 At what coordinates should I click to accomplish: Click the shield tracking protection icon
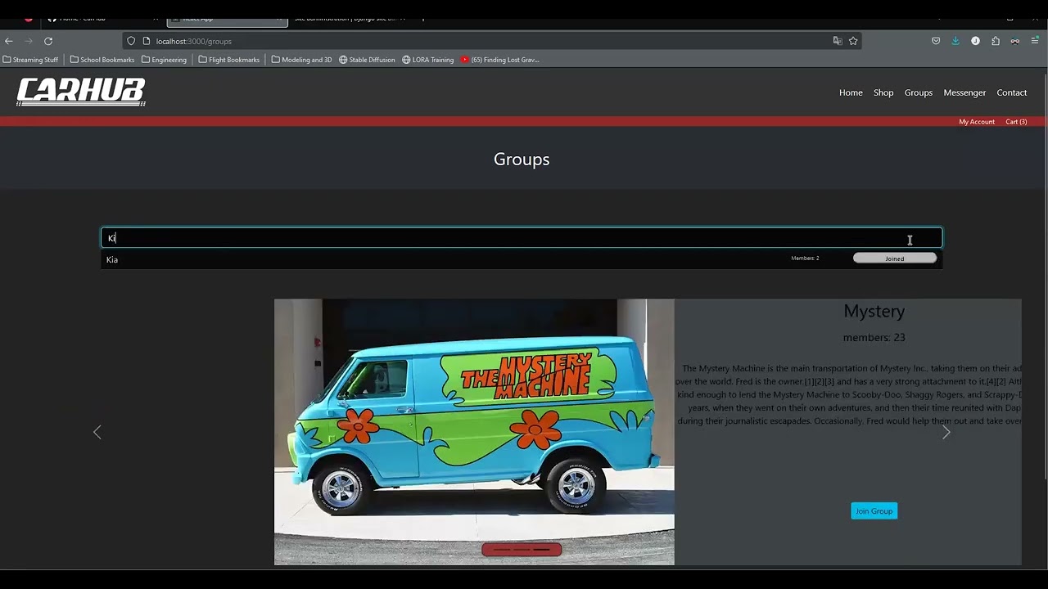click(x=131, y=41)
